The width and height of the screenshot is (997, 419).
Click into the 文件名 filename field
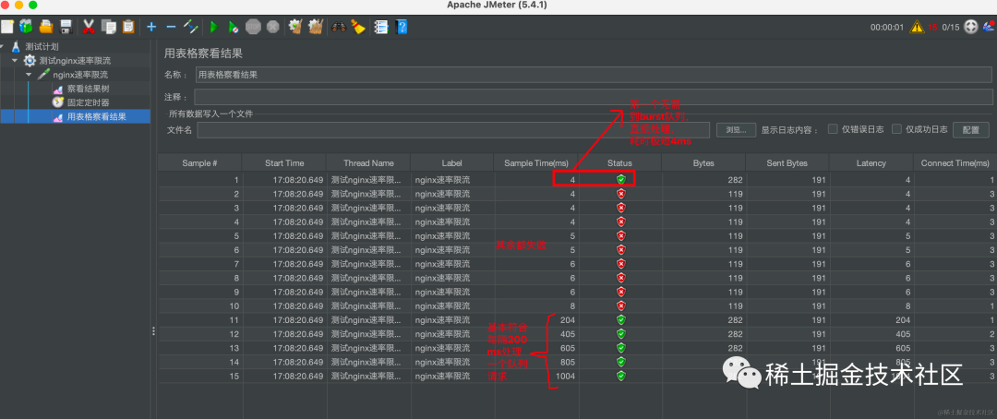[452, 130]
